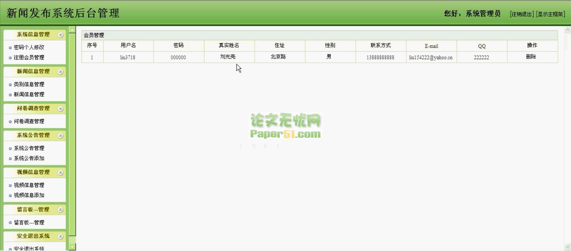Open 注册会员管理 in sidebar
The width and height of the screenshot is (571, 251).
tap(29, 57)
